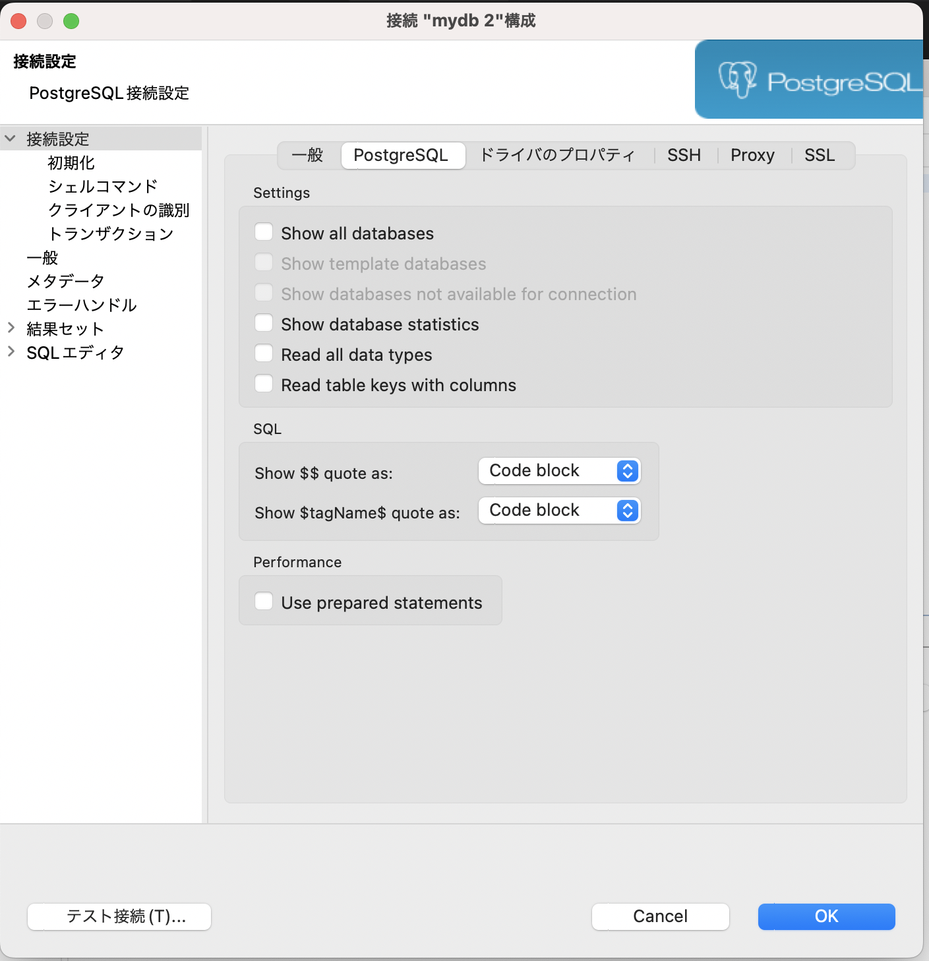Enable Read all data types
The width and height of the screenshot is (929, 961).
point(264,353)
